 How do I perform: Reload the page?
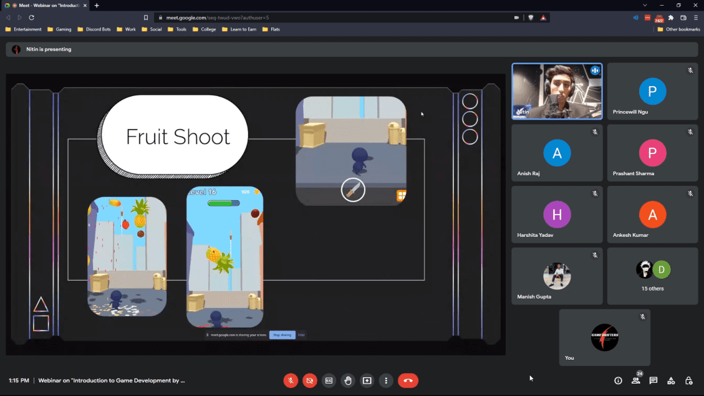pos(31,17)
